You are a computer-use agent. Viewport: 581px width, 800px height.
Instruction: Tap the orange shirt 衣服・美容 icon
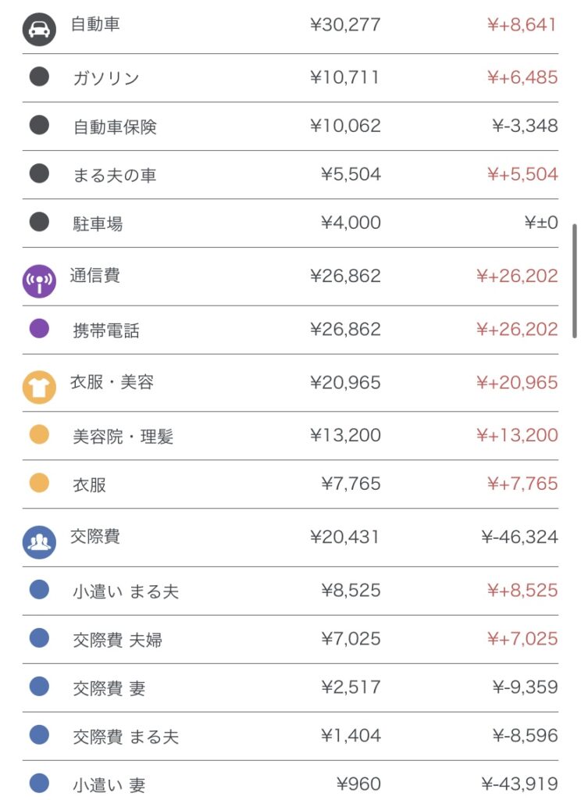pyautogui.click(x=39, y=387)
